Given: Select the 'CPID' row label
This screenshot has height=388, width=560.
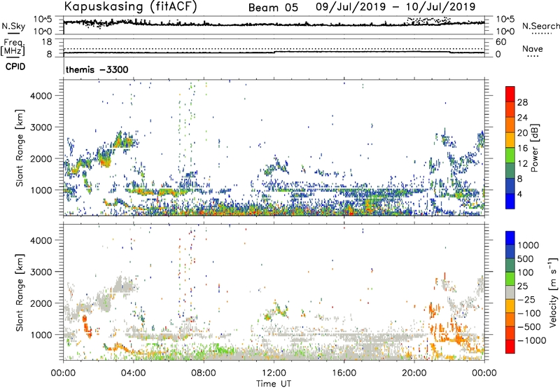Looking at the screenshot, I should (x=15, y=67).
